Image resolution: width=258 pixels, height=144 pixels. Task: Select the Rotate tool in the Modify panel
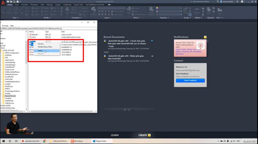(x=45, y=8)
